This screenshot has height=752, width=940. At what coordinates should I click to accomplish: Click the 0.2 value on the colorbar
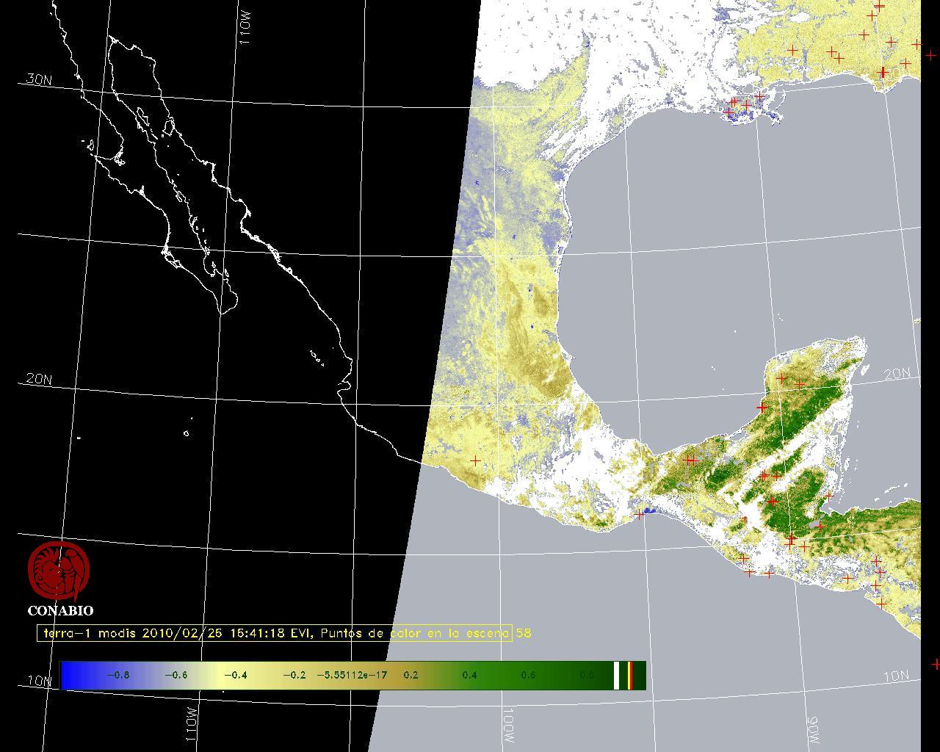(411, 675)
